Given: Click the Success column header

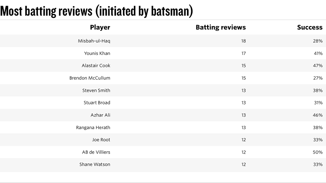Looking at the screenshot, I should tap(309, 27).
